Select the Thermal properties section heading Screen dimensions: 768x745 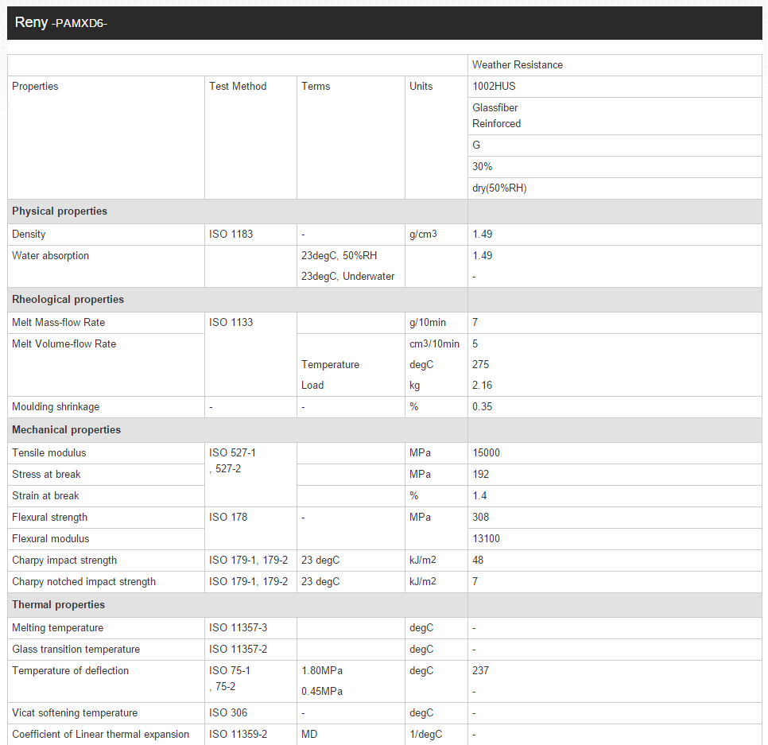58,604
